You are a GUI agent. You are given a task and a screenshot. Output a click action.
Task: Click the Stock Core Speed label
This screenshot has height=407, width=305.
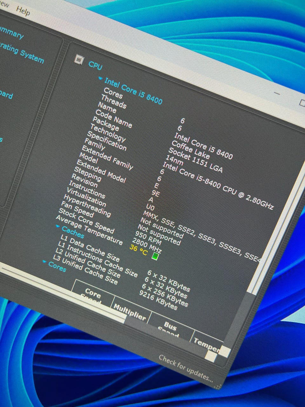[86, 221]
